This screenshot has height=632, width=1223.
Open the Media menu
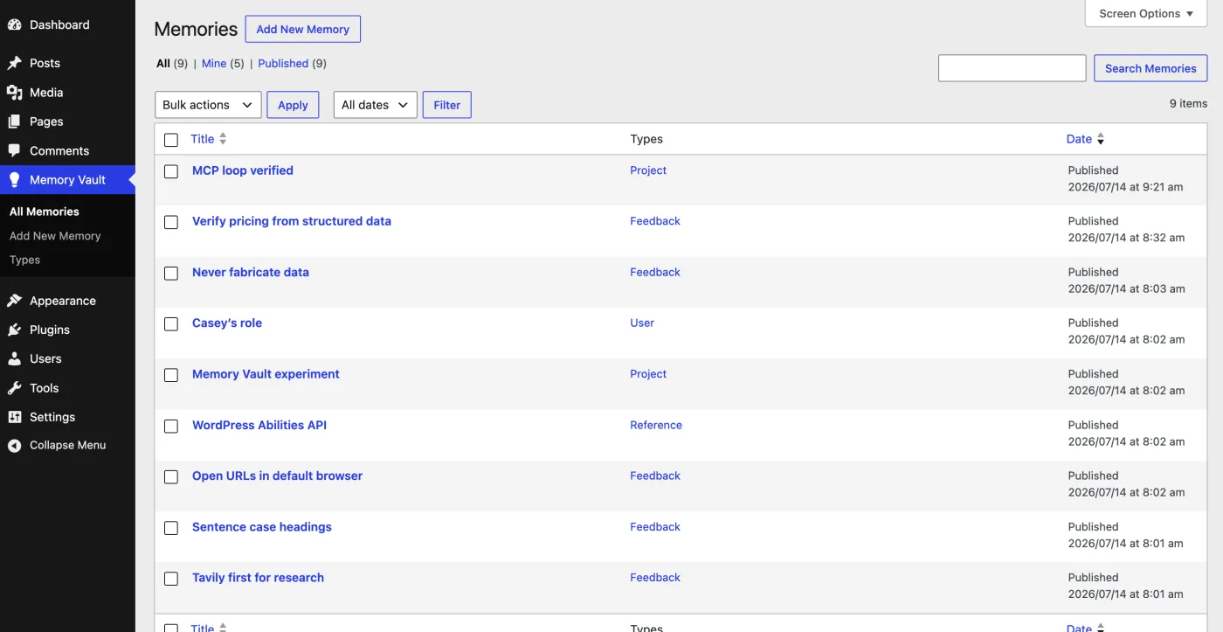coord(46,92)
